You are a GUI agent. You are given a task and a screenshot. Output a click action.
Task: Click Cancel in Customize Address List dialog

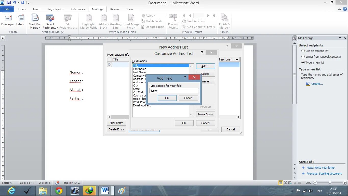(x=205, y=123)
